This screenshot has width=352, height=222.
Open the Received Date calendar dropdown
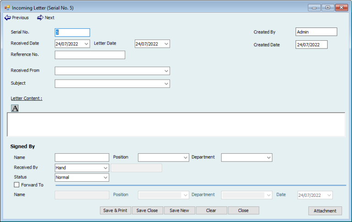[86, 44]
